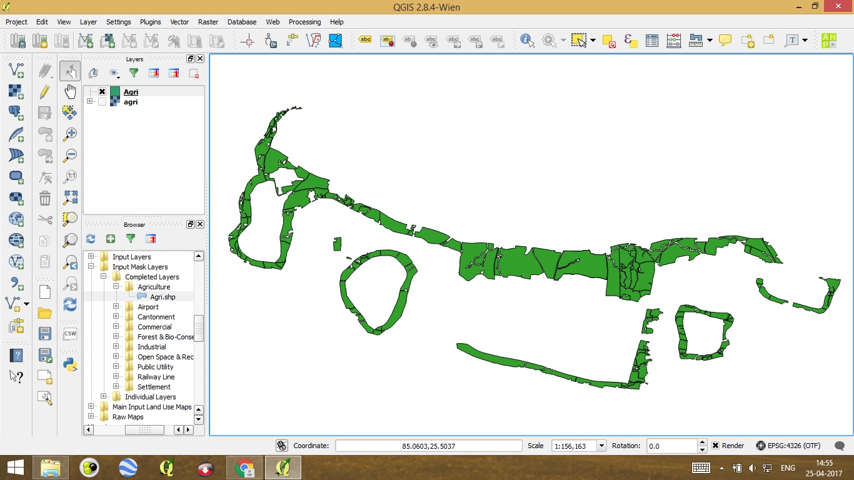
Task: Click the Browser panel vertical scrollbar thumb
Action: click(199, 328)
